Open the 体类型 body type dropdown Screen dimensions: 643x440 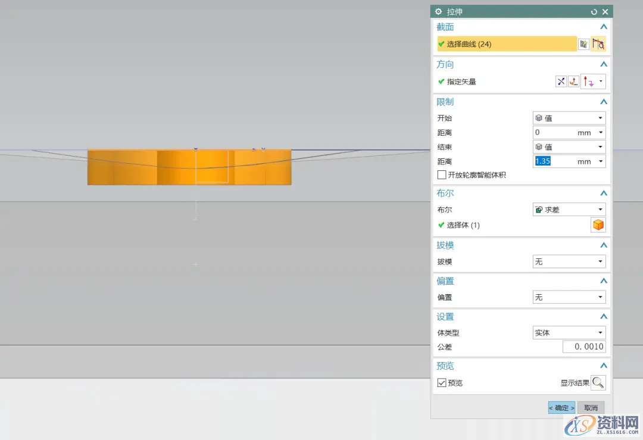569,333
